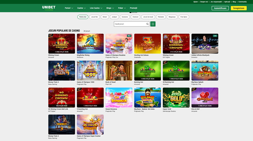Open the Big Bass Splash thumbnail
This screenshot has width=253, height=141.
click(205, 71)
